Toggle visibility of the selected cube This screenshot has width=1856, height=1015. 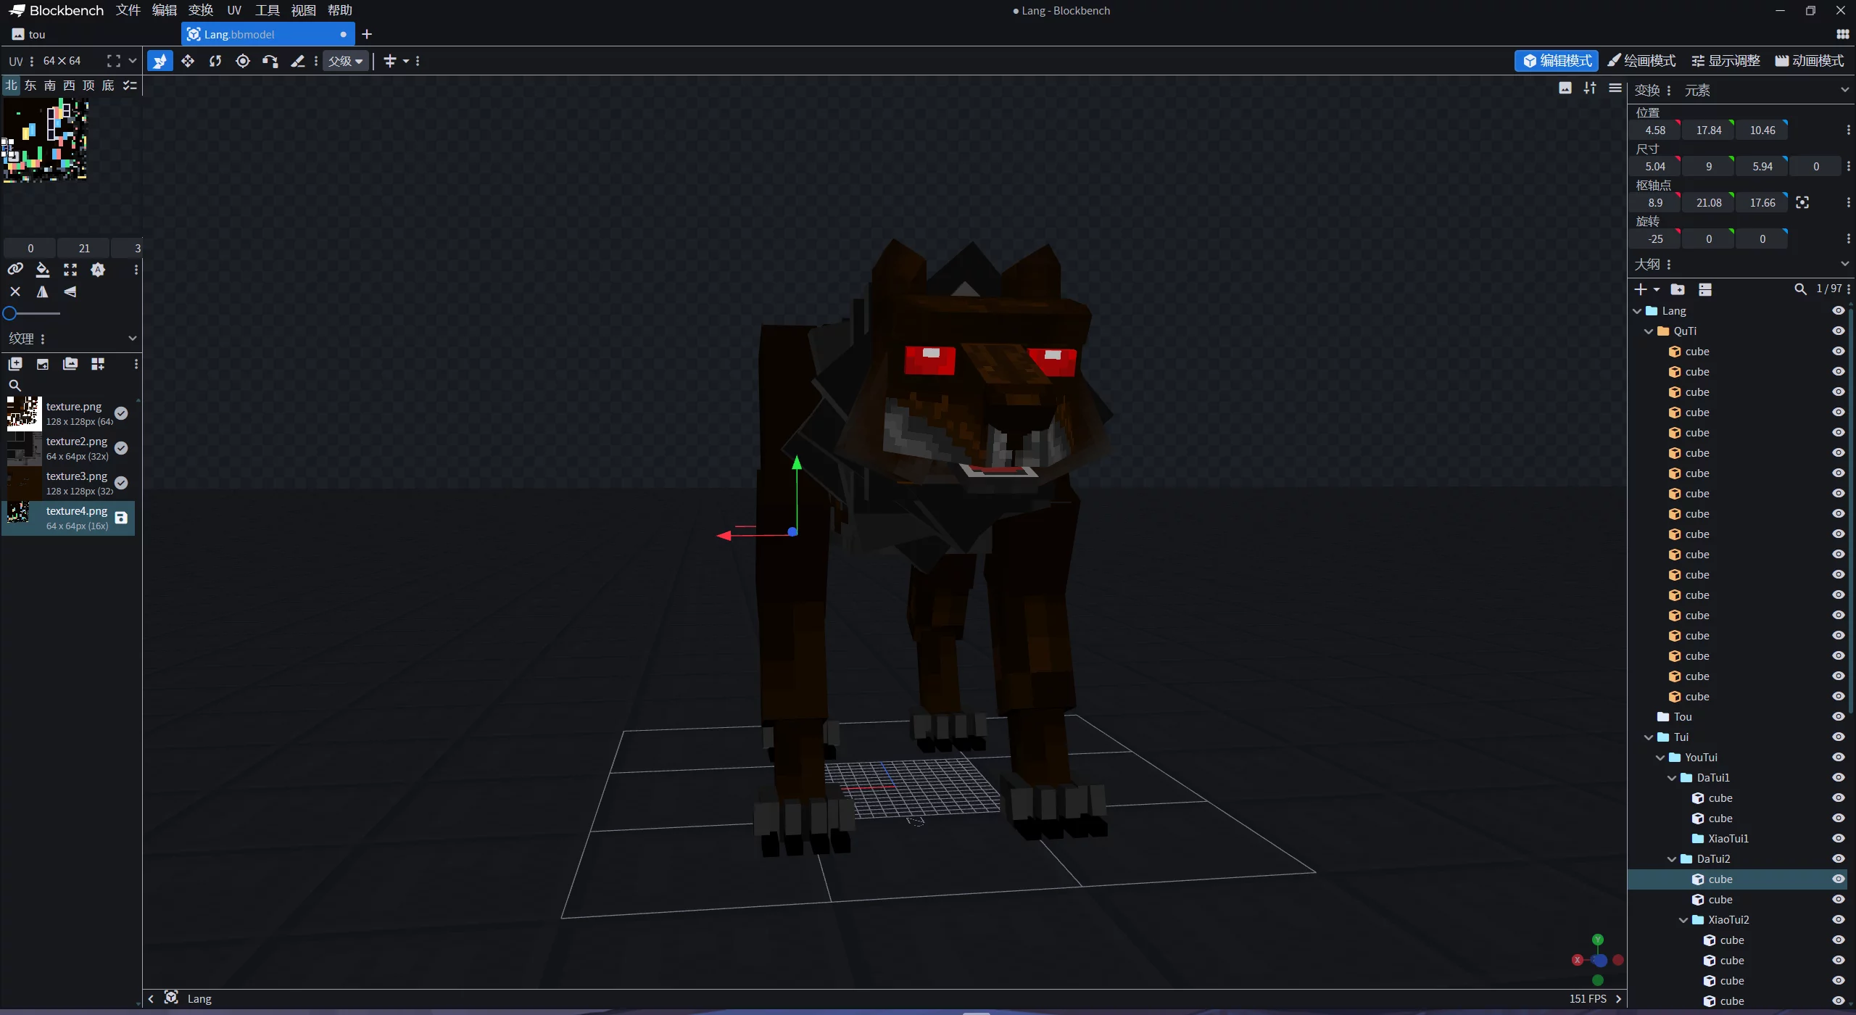tap(1838, 879)
